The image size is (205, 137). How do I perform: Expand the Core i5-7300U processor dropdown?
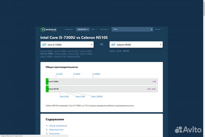(67, 45)
